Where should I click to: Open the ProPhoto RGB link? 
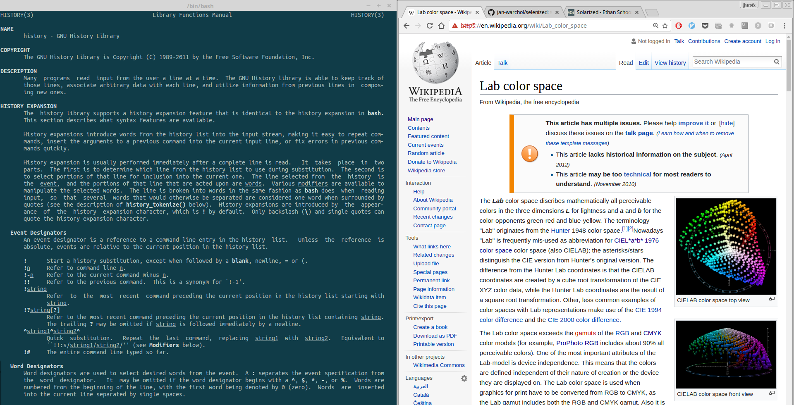click(577, 343)
